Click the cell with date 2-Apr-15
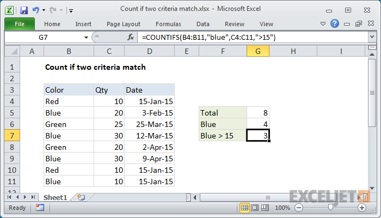381x218 pixels. pyautogui.click(x=150, y=147)
